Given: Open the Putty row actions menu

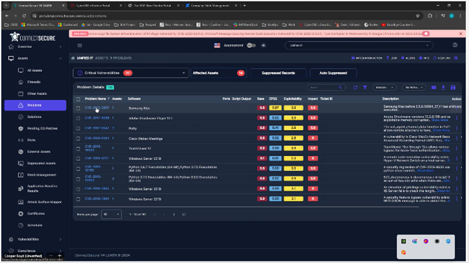Looking at the screenshot, I should (x=457, y=128).
